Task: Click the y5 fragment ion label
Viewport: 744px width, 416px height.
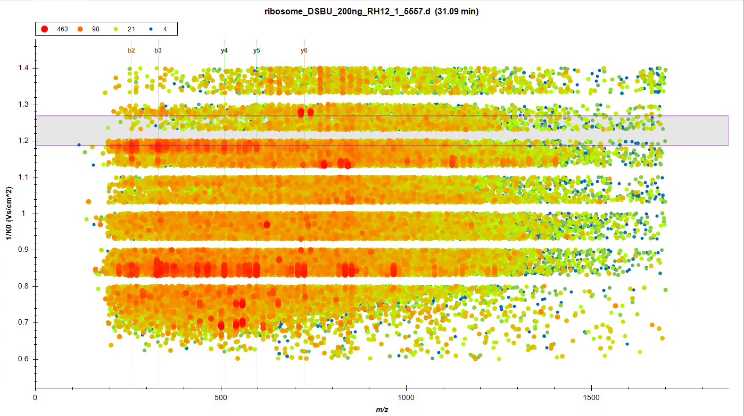Action: [x=257, y=50]
